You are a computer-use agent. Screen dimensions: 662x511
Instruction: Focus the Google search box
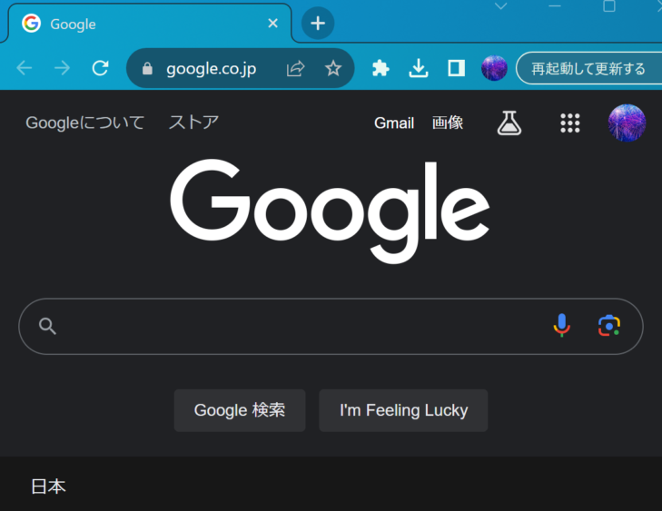pyautogui.click(x=331, y=326)
